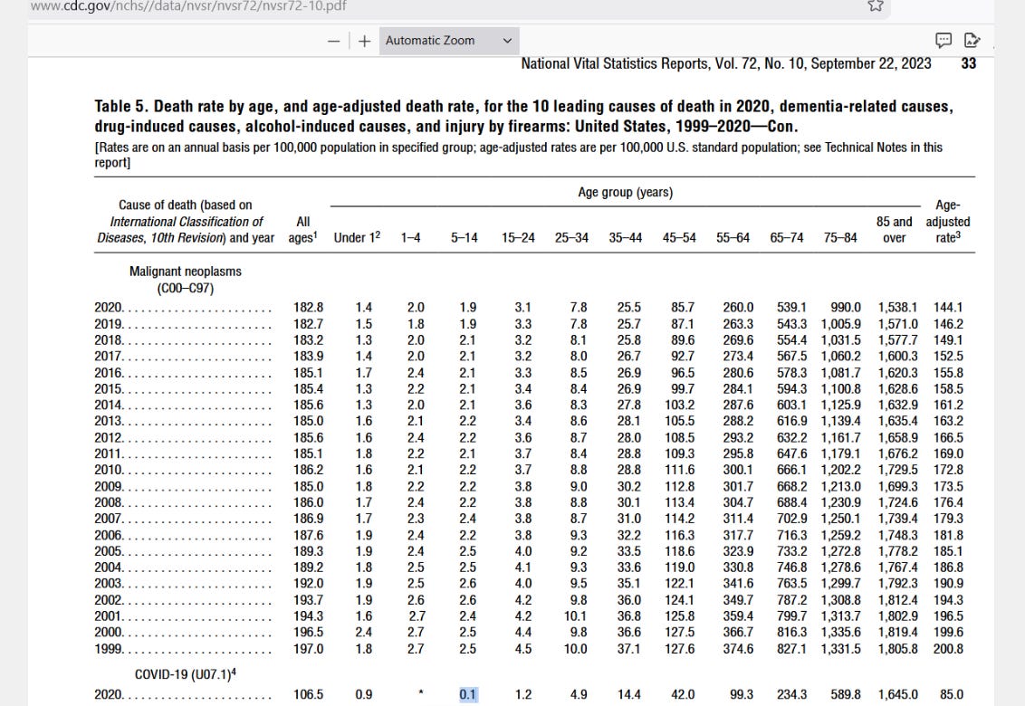Image resolution: width=1025 pixels, height=706 pixels.
Task: Click the asterisk in the COVID-19 1–4 column
Action: [x=420, y=693]
